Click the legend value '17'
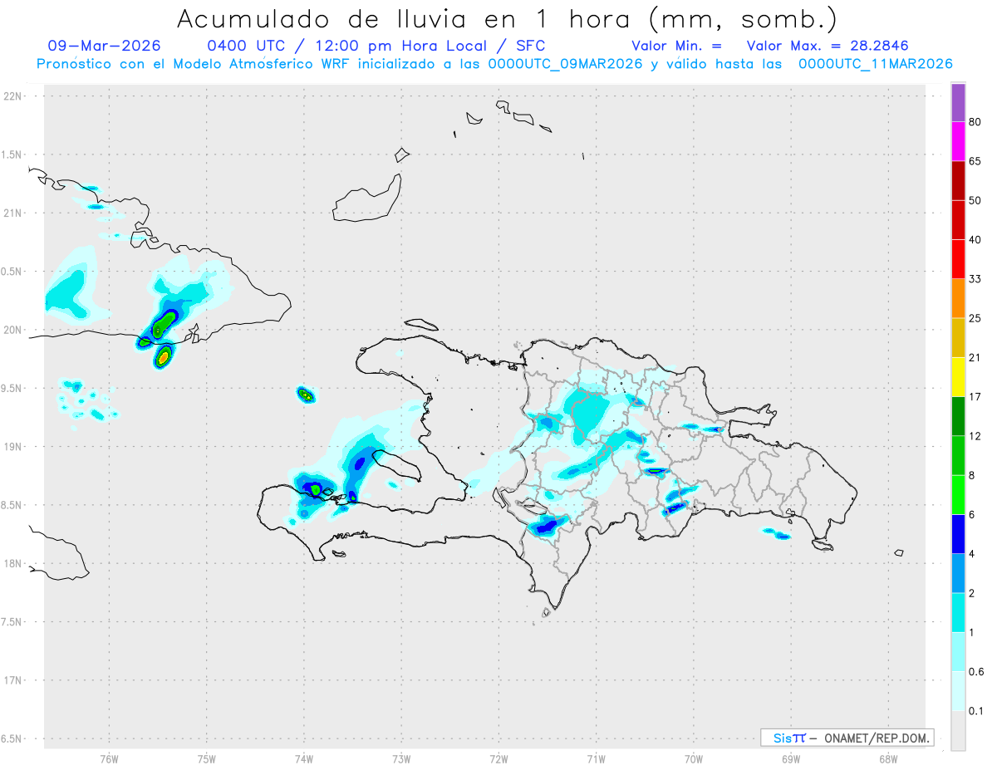Screen dimensions: 997x770 (x=975, y=397)
